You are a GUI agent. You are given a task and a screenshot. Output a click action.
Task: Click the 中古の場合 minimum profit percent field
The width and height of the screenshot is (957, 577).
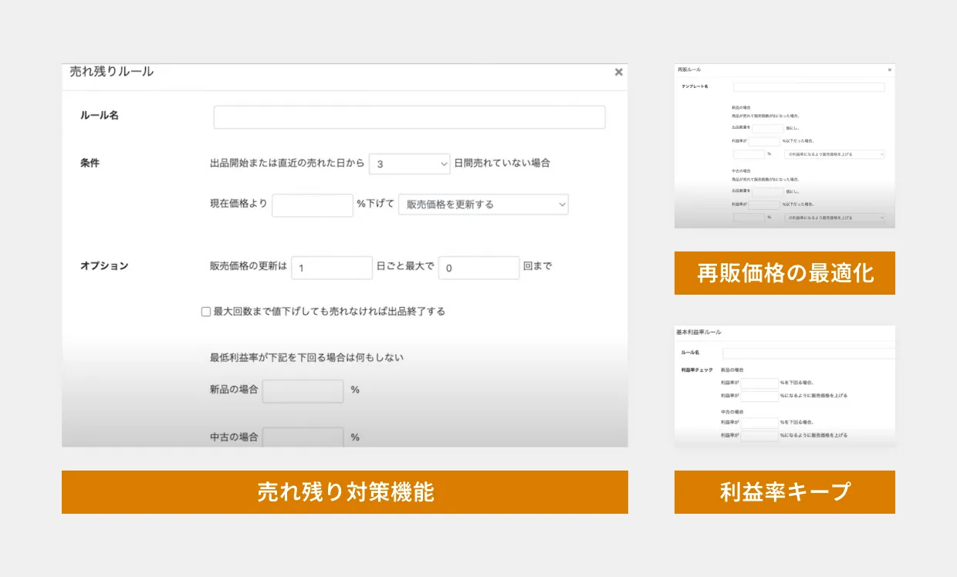(303, 437)
